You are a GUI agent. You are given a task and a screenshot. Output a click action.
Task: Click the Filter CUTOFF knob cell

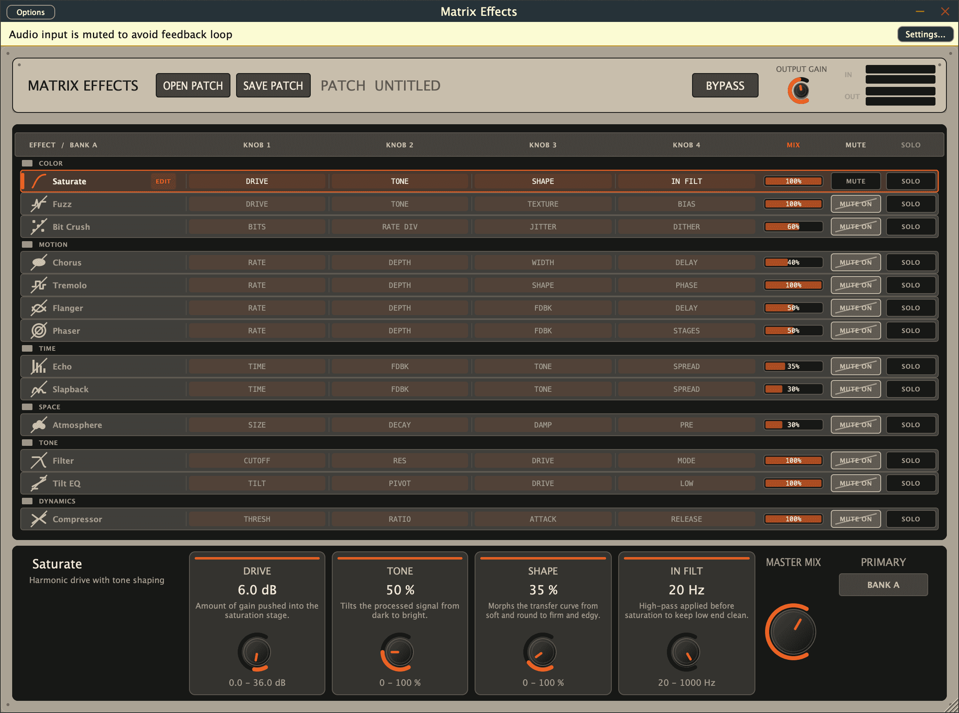[x=256, y=460]
